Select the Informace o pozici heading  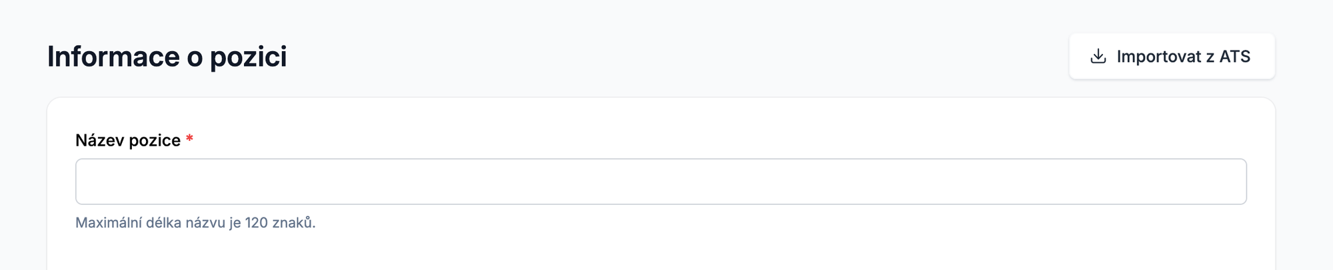(x=167, y=57)
